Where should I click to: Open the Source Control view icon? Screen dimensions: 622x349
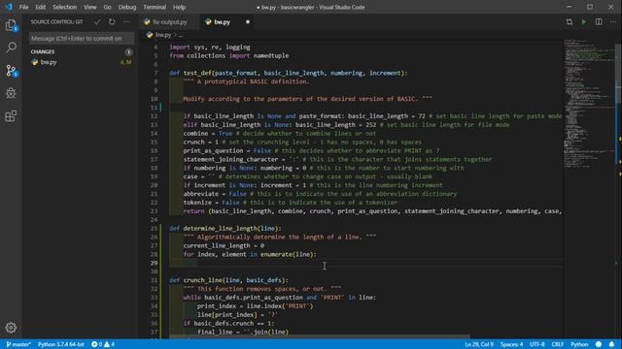11,71
